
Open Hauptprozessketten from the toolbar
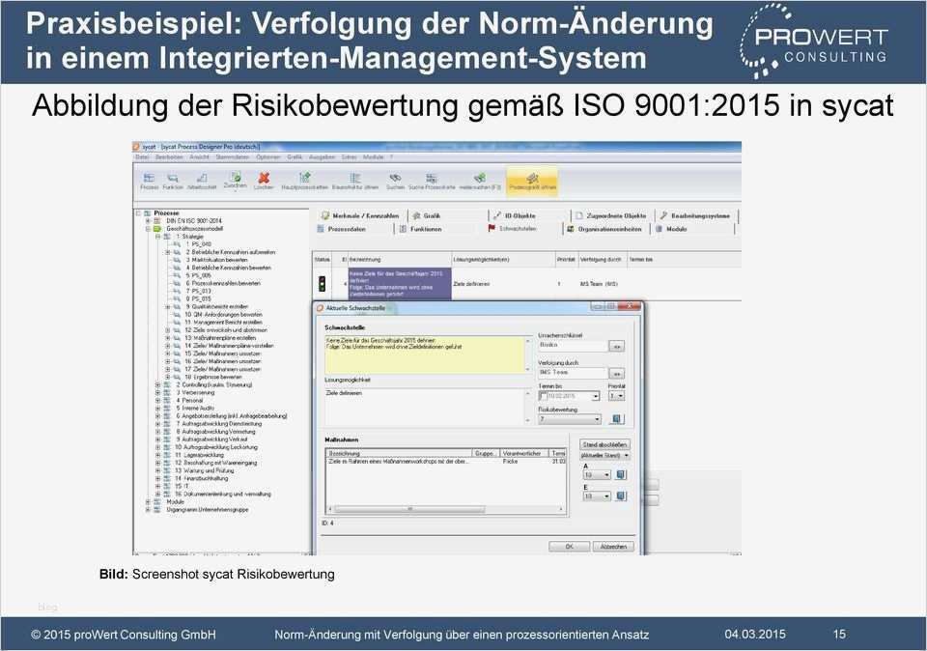304,178
